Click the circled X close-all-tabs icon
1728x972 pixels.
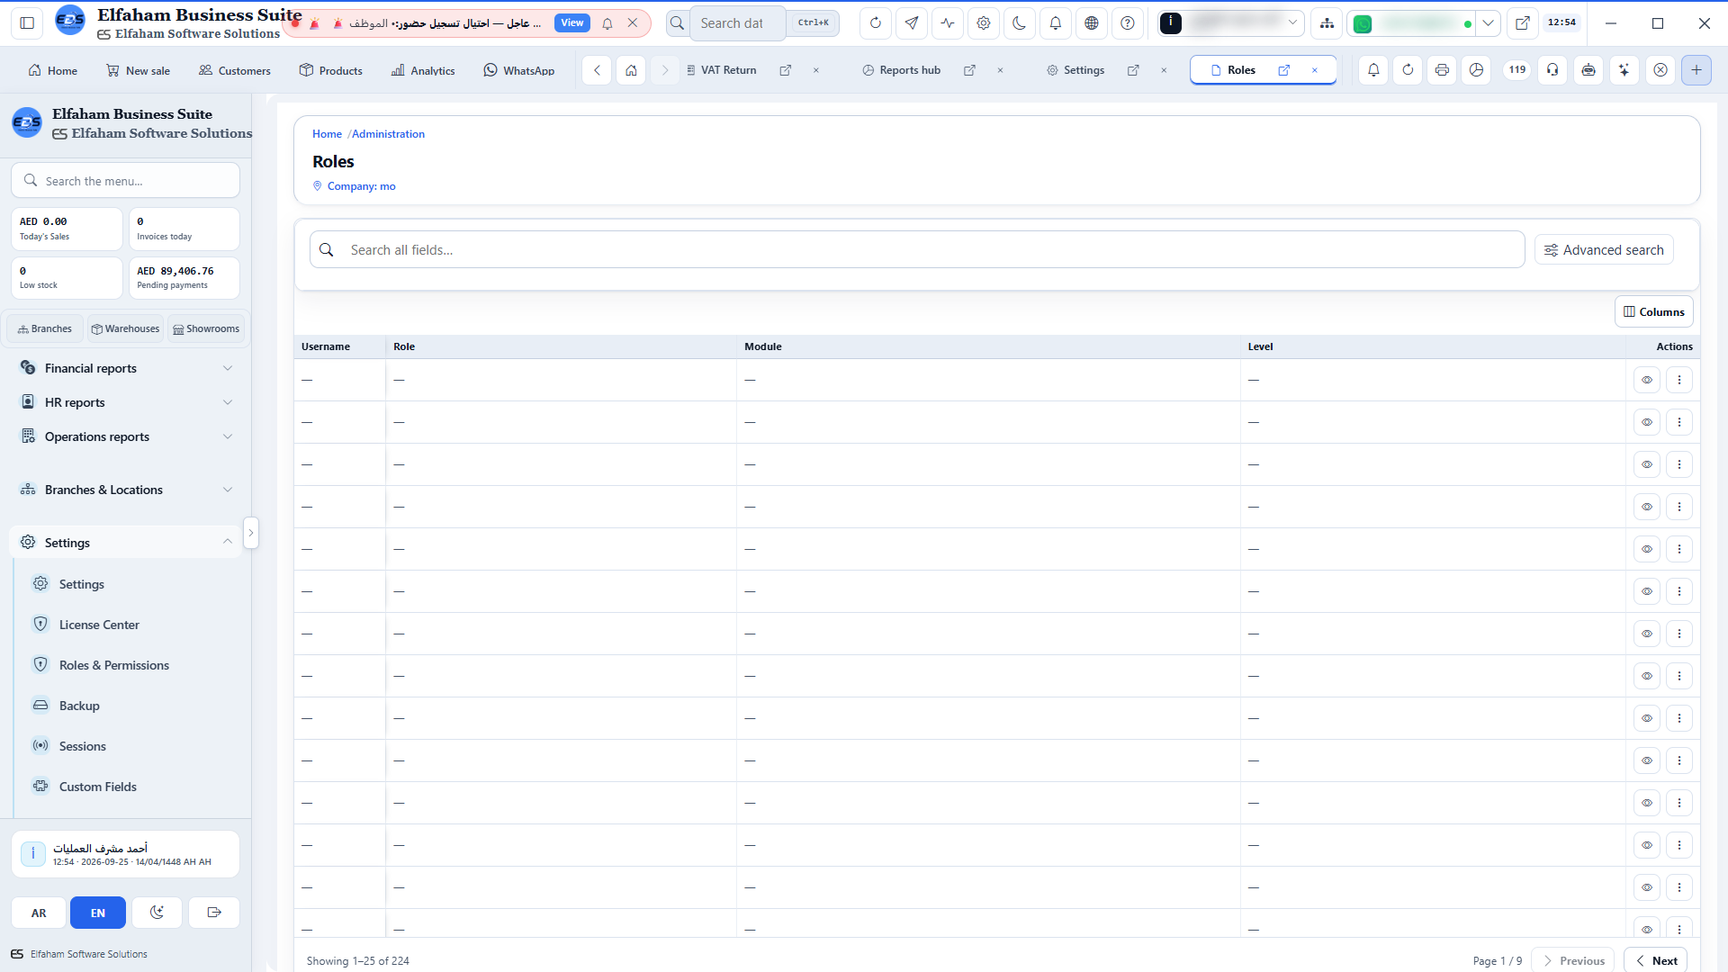(1660, 70)
